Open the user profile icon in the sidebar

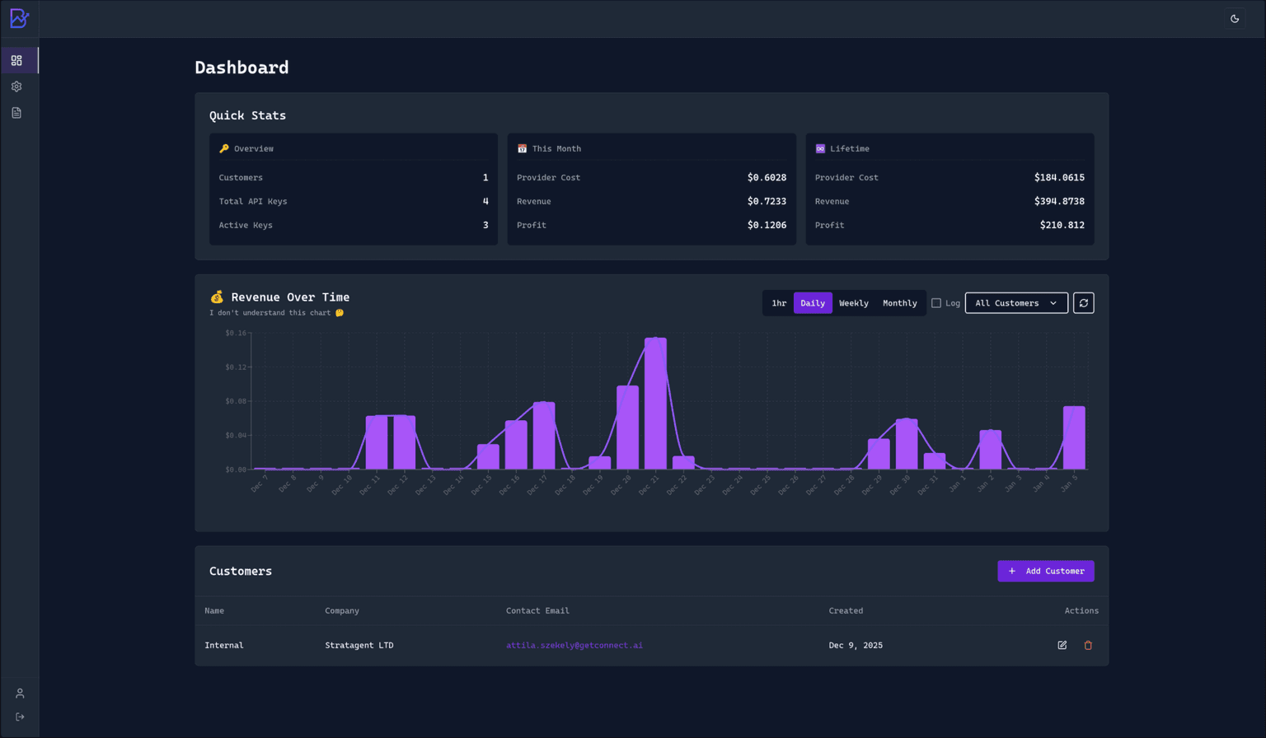[20, 694]
